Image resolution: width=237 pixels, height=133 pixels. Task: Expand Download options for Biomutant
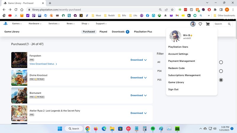pyautogui.click(x=139, y=95)
